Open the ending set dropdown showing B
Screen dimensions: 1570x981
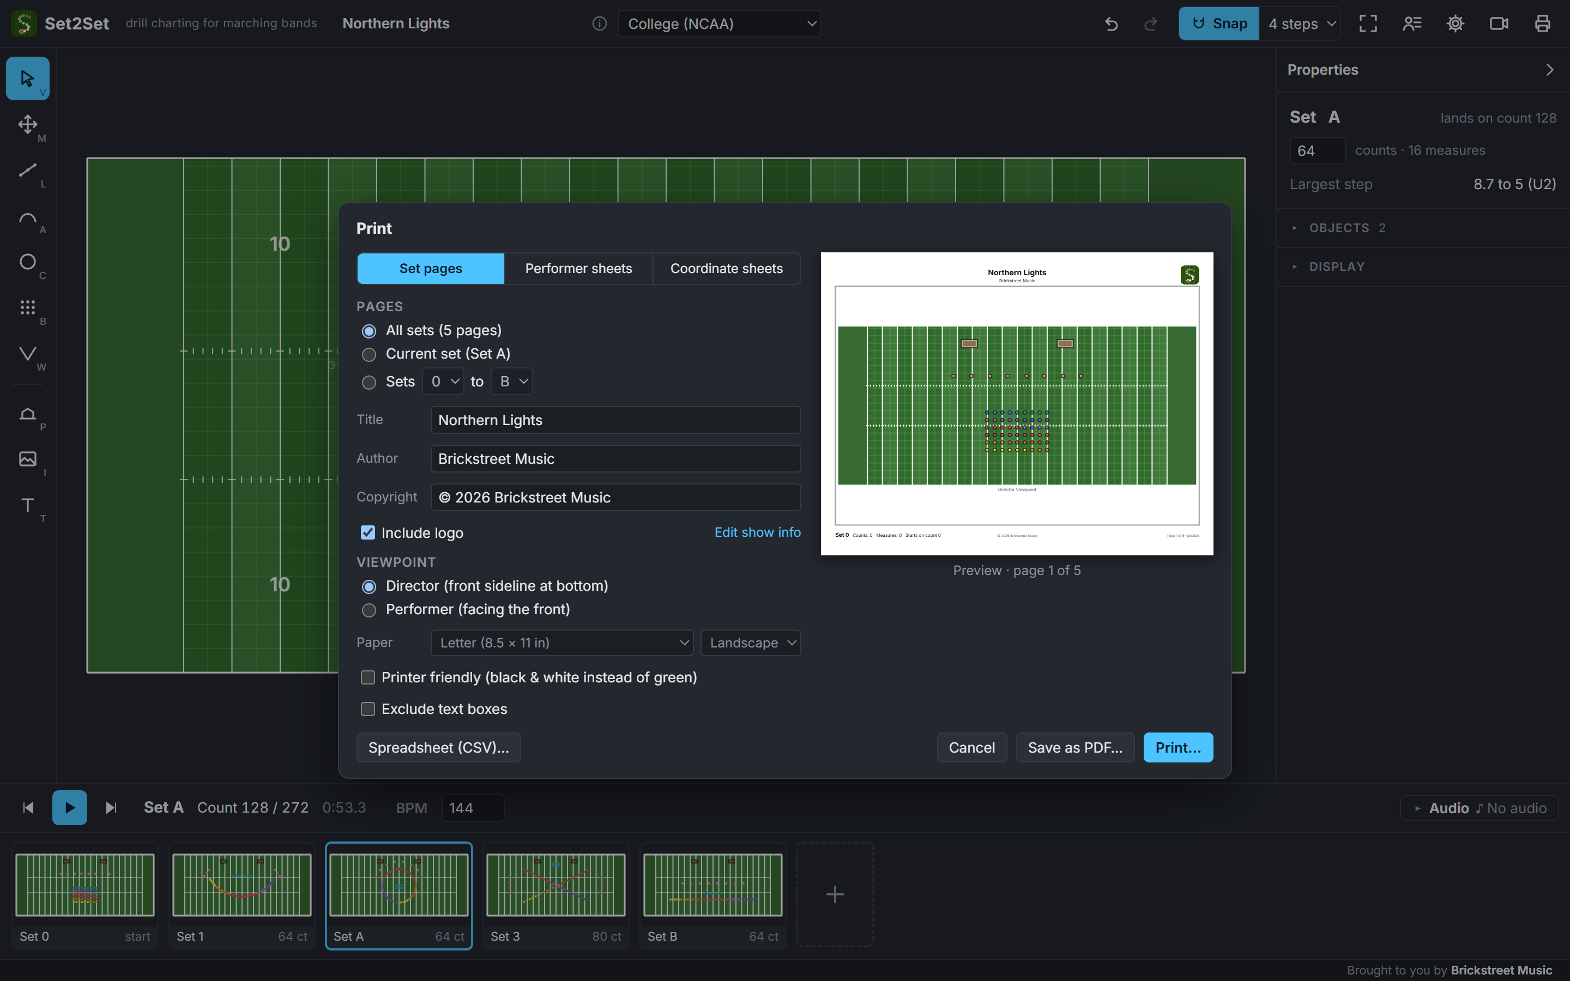(x=512, y=381)
